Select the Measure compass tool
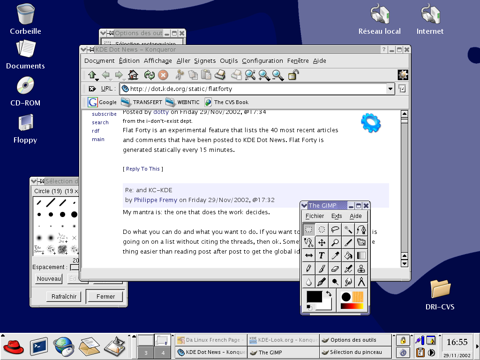The height and width of the screenshot is (360, 480). point(361,282)
